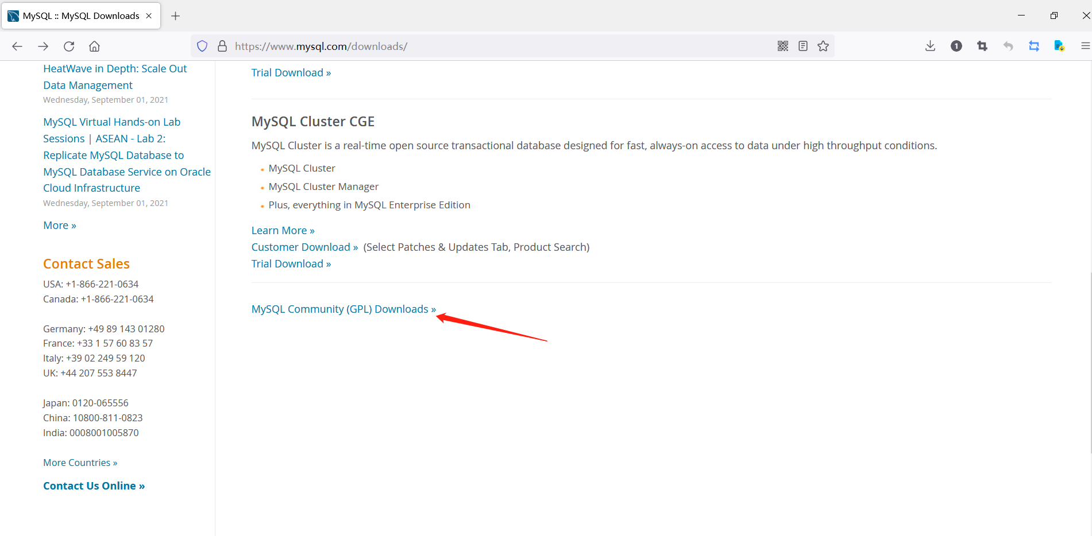
Task: Click the top Trial Download link
Action: (x=291, y=73)
